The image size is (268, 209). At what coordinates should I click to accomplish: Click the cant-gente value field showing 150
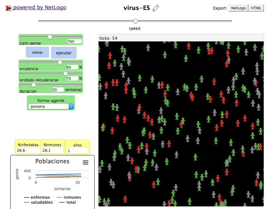tap(74, 41)
